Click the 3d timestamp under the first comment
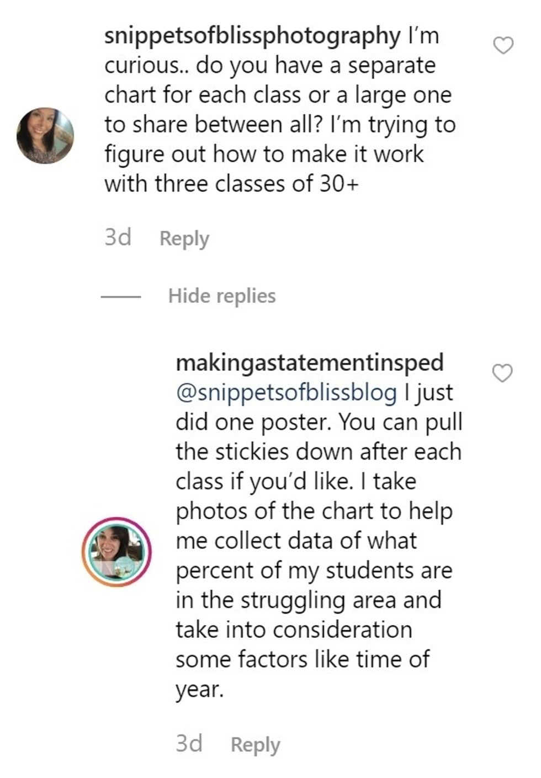This screenshot has width=541, height=778. pyautogui.click(x=118, y=238)
